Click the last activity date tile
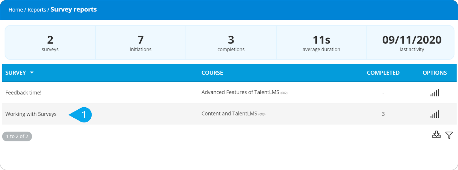The height and width of the screenshot is (170, 458). [412, 43]
